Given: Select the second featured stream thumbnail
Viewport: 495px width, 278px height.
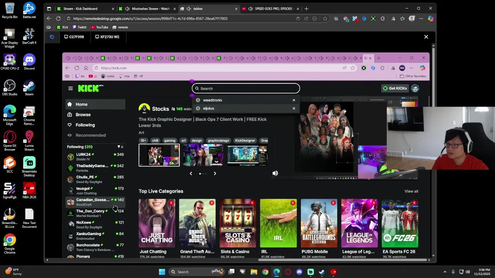Looking at the screenshot, I should click(x=203, y=155).
